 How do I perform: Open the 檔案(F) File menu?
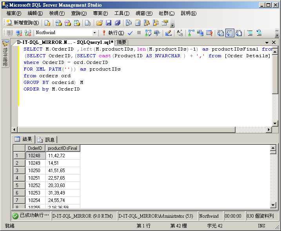(x=14, y=13)
